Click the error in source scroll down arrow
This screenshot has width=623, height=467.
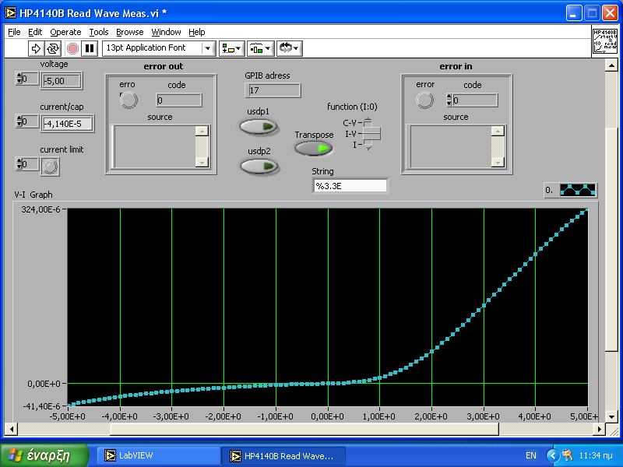tap(498, 162)
